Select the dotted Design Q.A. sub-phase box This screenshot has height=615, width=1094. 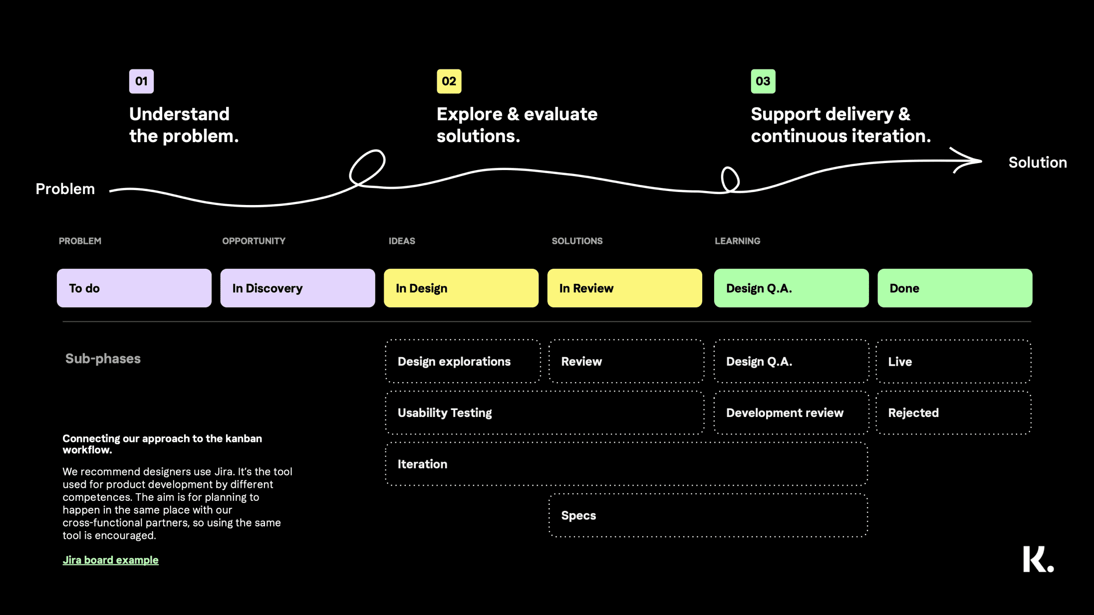(x=791, y=361)
